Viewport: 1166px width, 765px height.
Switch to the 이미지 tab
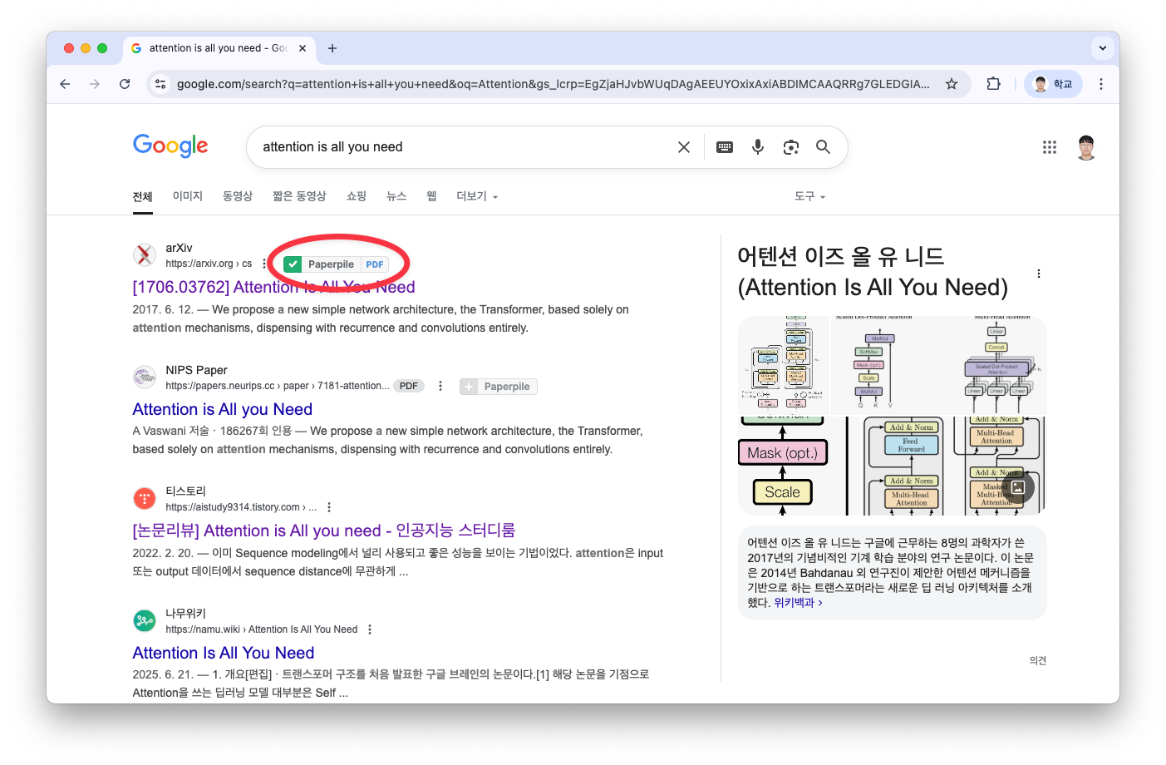click(188, 196)
